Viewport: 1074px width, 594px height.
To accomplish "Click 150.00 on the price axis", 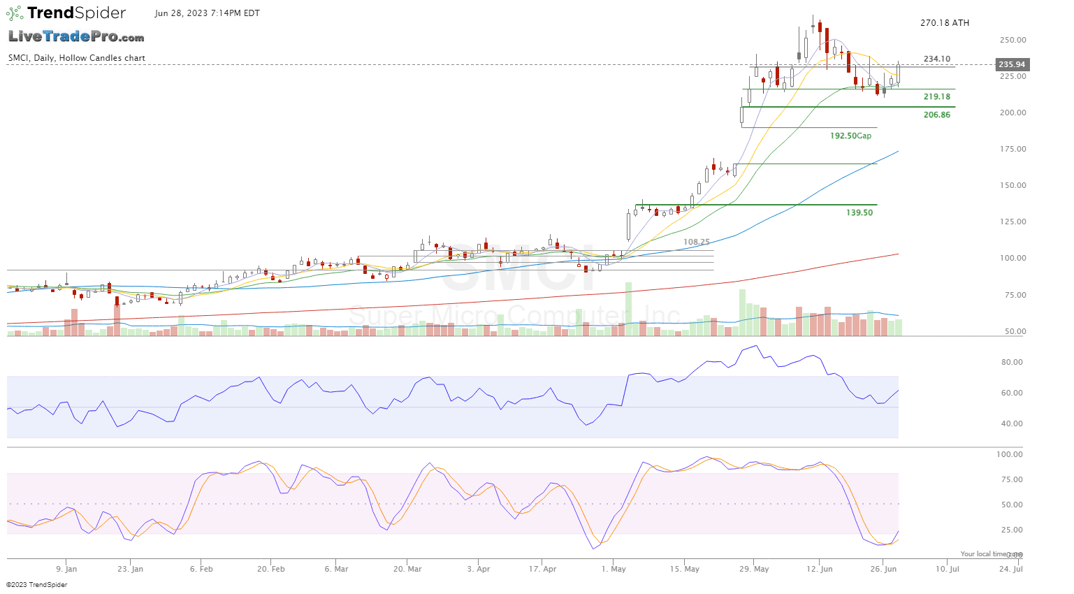I will pyautogui.click(x=1013, y=185).
